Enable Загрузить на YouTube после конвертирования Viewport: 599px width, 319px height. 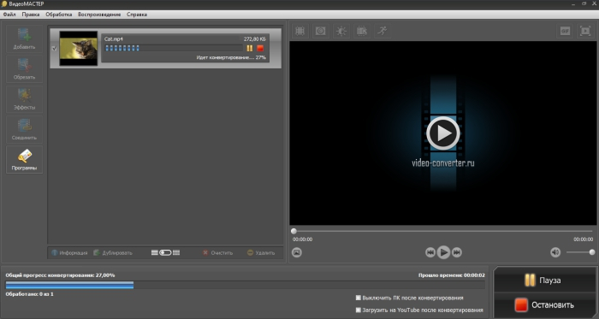[x=359, y=310]
